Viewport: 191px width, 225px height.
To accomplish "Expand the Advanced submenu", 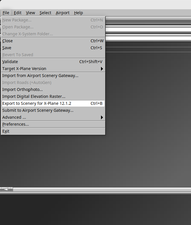I will point(53,117).
